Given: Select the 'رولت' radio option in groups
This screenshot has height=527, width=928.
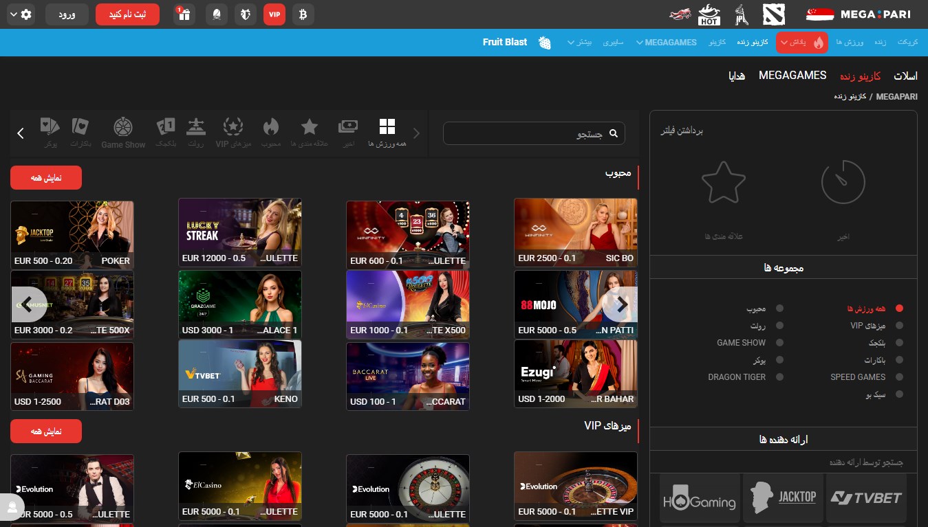Looking at the screenshot, I should pyautogui.click(x=779, y=326).
